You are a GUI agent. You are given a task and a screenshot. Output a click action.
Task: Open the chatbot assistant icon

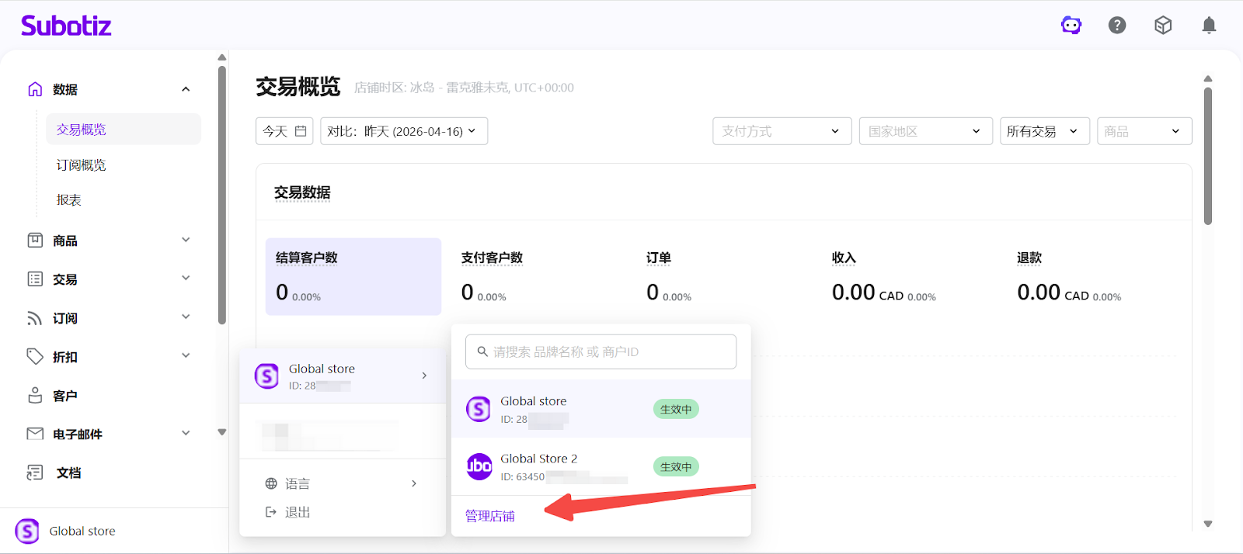(1071, 26)
